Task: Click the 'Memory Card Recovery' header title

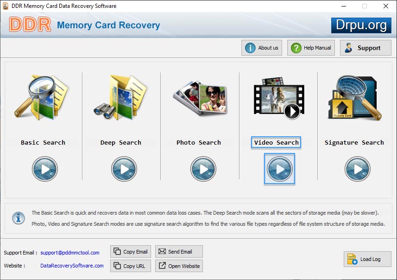Action: coord(108,25)
